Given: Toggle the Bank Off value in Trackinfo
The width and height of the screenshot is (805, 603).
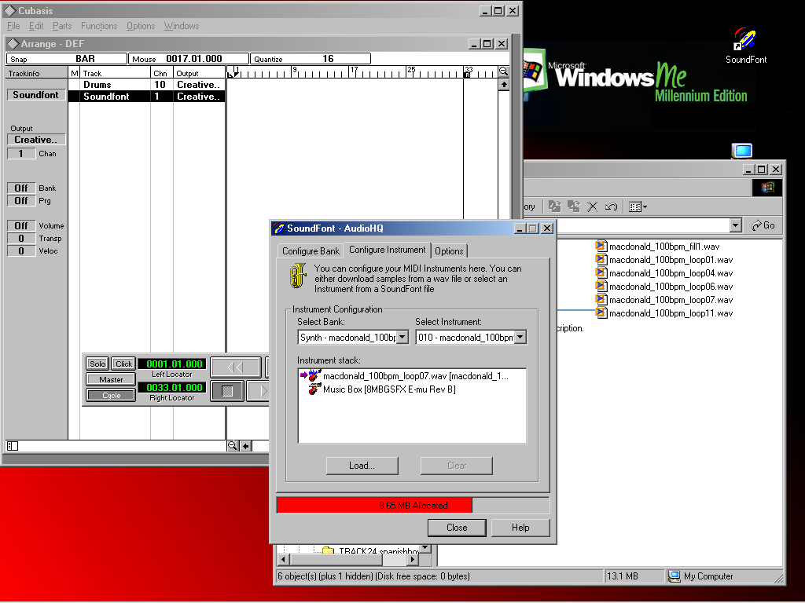Looking at the screenshot, I should pyautogui.click(x=21, y=188).
